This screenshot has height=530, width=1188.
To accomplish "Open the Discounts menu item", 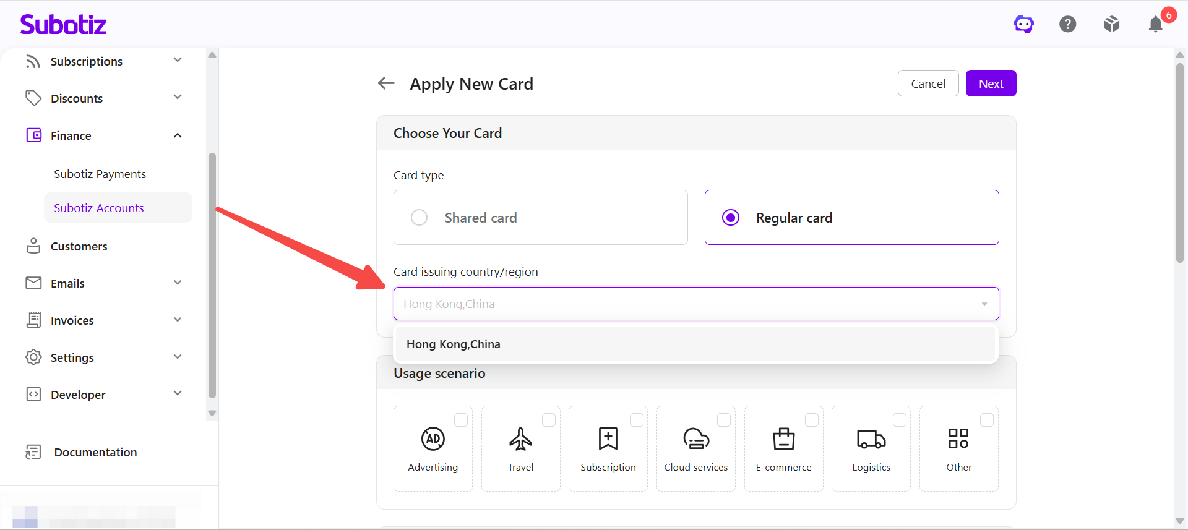I will click(x=77, y=98).
